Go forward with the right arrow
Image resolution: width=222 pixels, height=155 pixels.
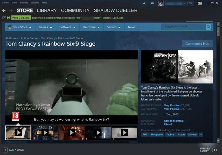pos(11,11)
